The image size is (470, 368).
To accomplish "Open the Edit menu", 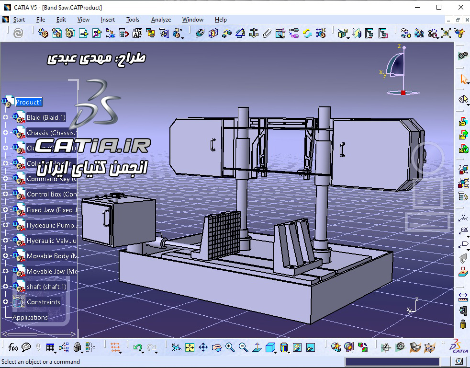I will 61,20.
